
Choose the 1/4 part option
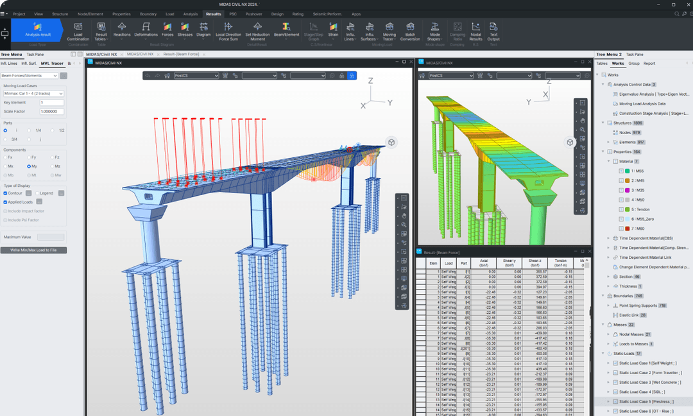point(29,130)
